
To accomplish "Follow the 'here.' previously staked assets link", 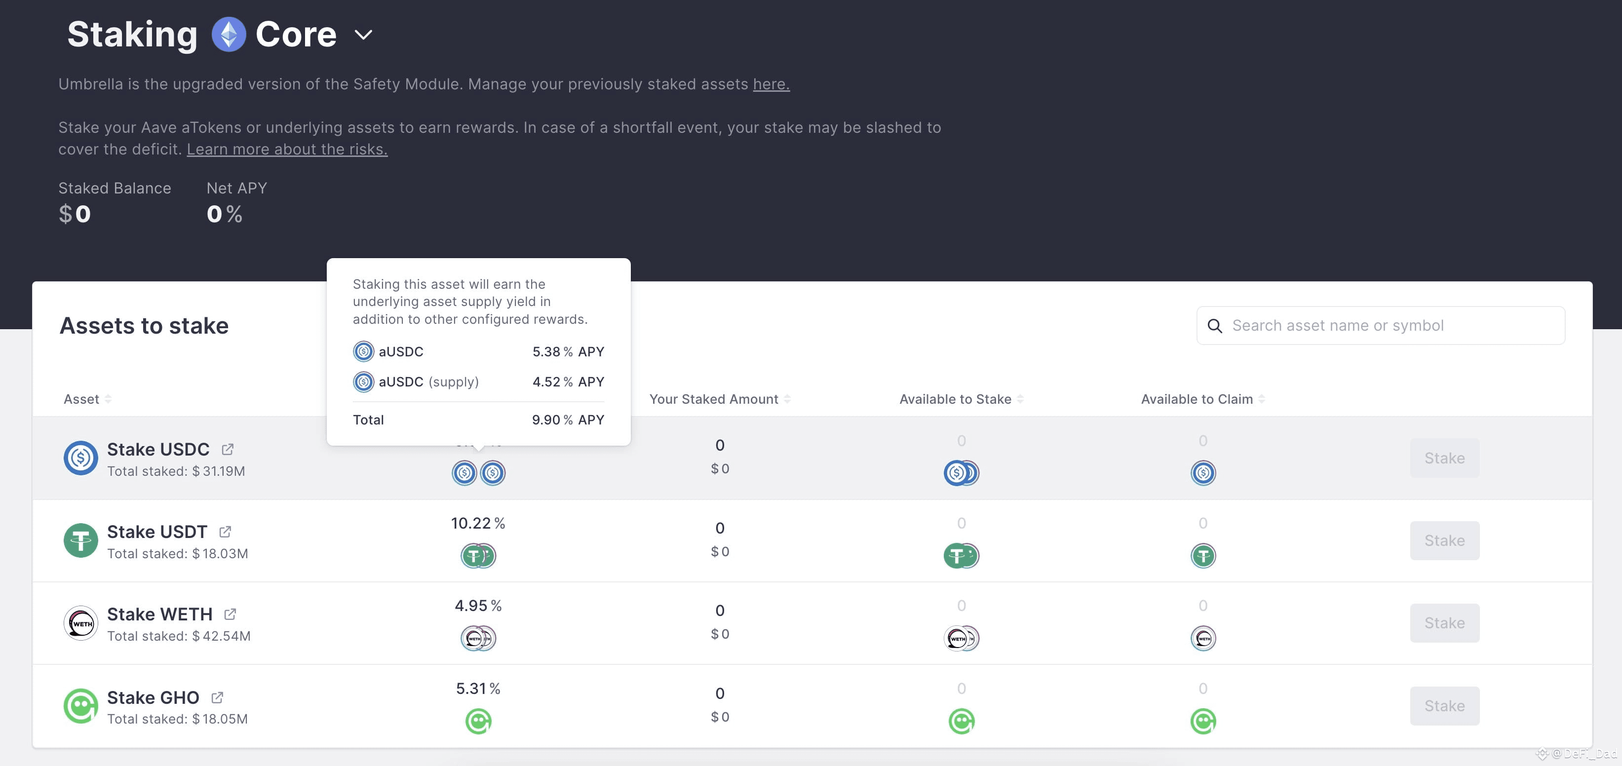I will pos(772,84).
